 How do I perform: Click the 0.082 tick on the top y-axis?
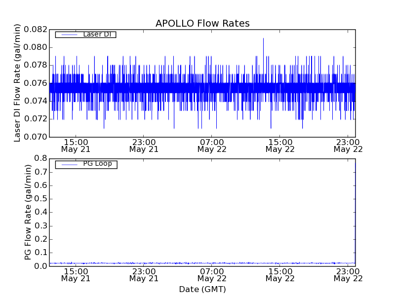[x=38, y=30]
